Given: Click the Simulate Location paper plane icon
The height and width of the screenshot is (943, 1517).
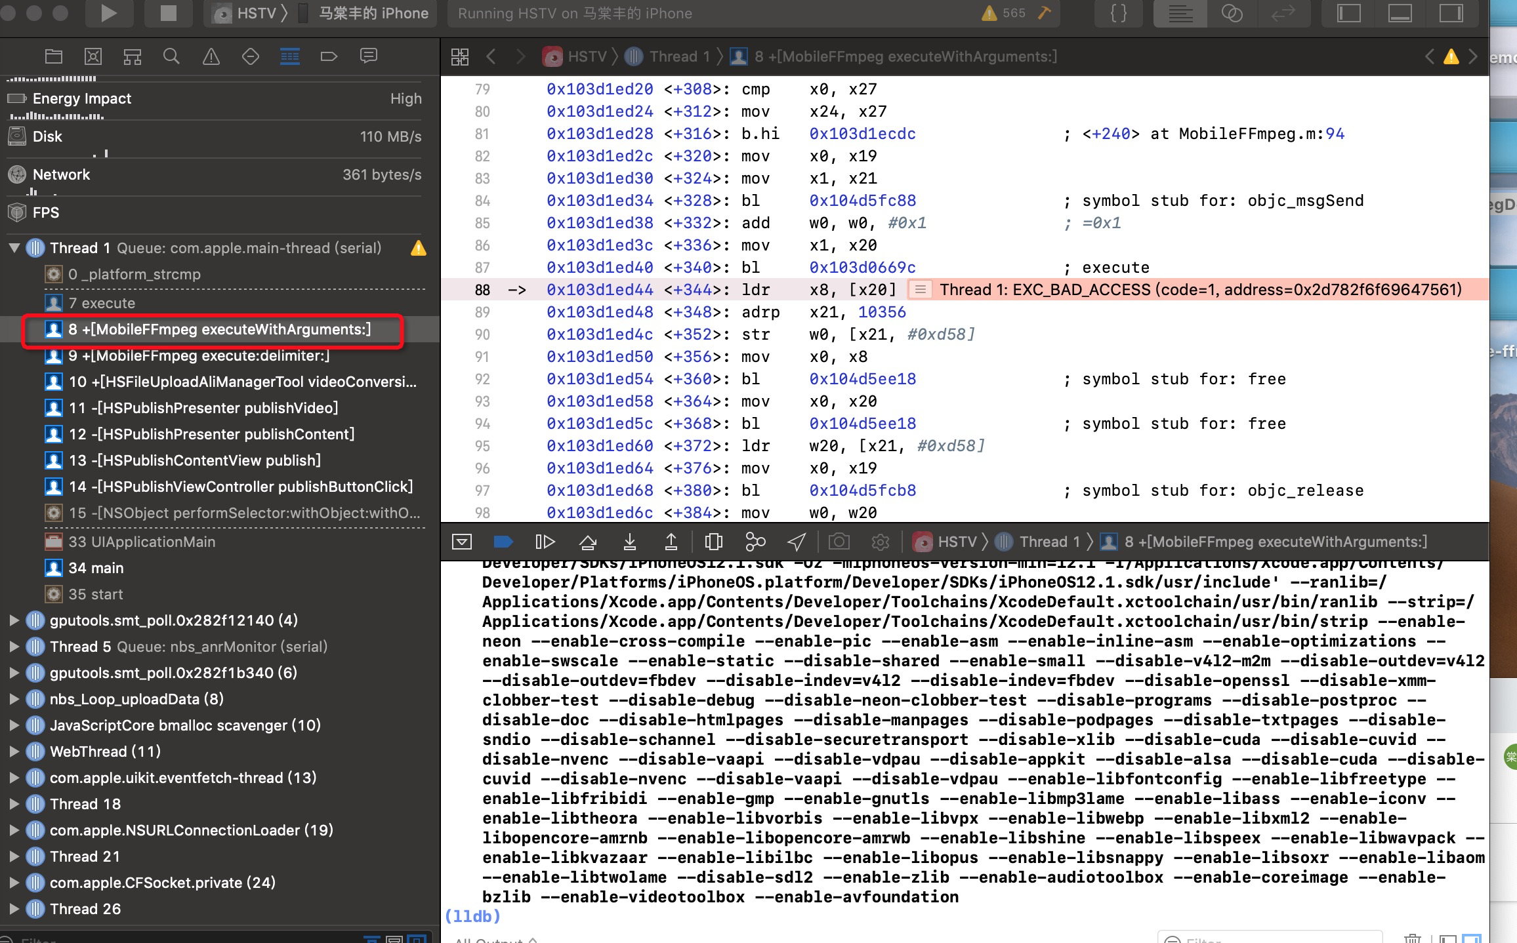Looking at the screenshot, I should pyautogui.click(x=796, y=541).
